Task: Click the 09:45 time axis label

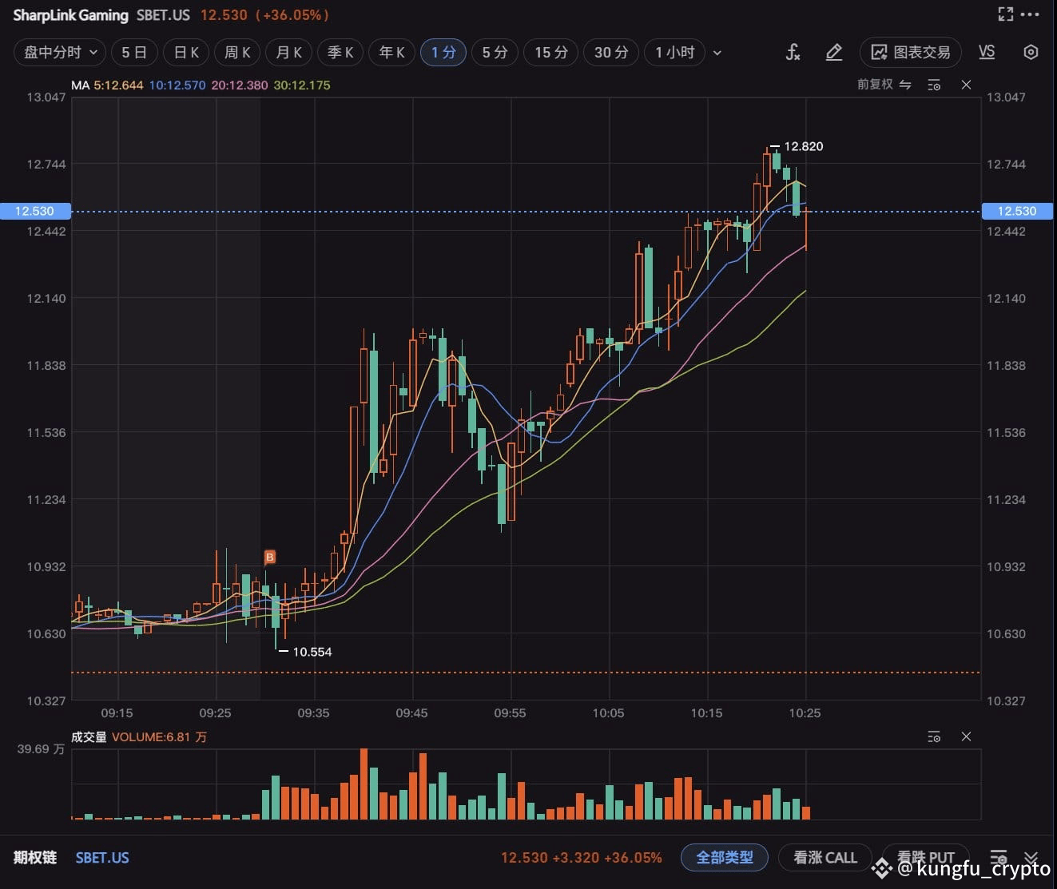Action: click(x=411, y=712)
